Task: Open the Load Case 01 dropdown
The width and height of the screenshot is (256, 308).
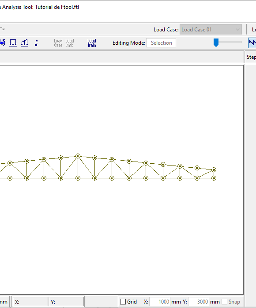Action: tap(211, 30)
